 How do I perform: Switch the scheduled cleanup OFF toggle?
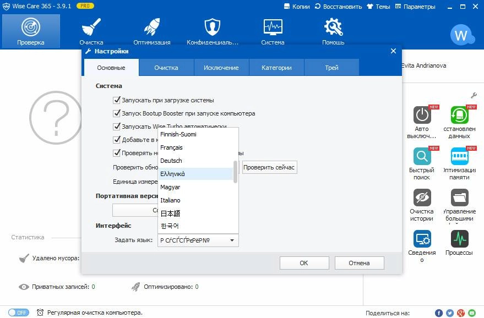click(x=19, y=312)
